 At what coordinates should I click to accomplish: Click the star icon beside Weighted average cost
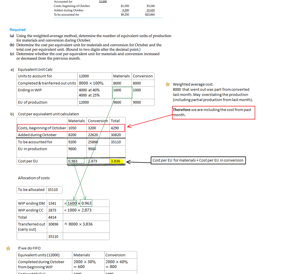tap(168, 84)
